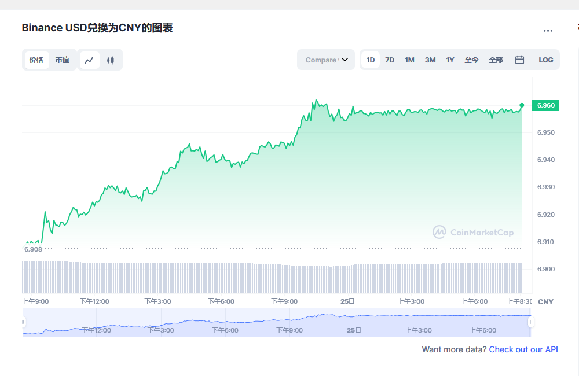Click the 下午9:00 label on main time axis
This screenshot has height=376, width=579.
(x=284, y=301)
